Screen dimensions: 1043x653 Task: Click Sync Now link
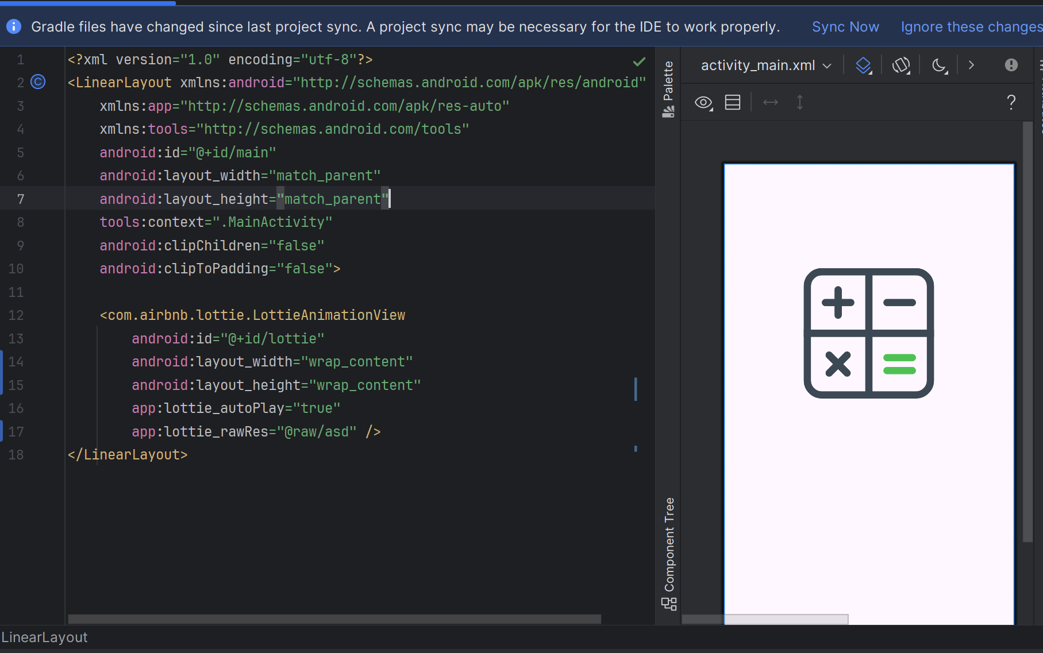point(845,27)
